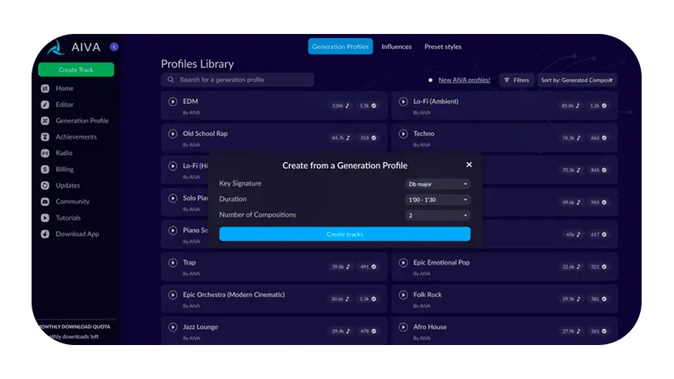674x379 pixels.
Task: Click the Trap 491 likes badge
Action: (368, 267)
